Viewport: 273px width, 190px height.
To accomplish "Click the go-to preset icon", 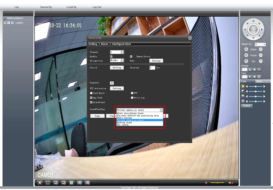I will (250, 70).
